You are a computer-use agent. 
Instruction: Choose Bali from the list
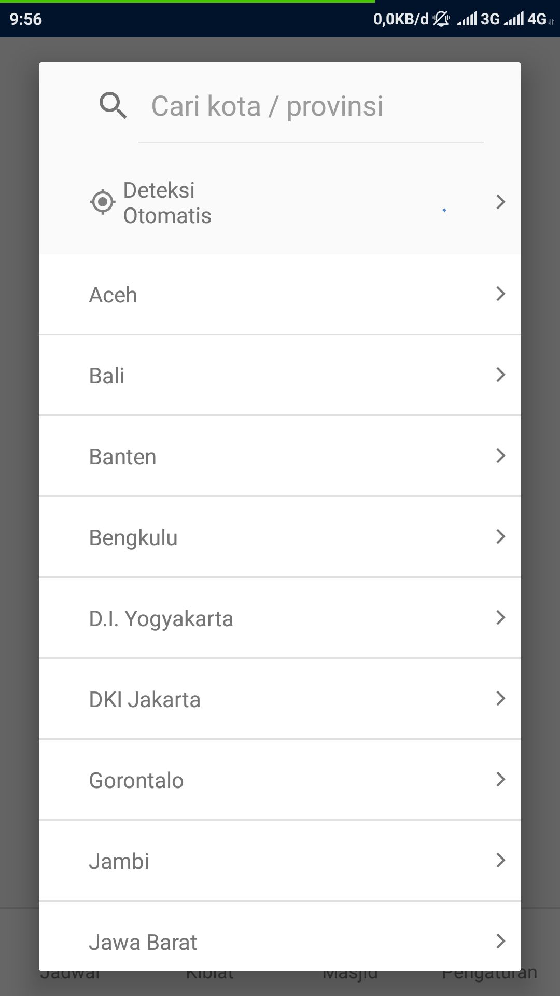tap(107, 376)
